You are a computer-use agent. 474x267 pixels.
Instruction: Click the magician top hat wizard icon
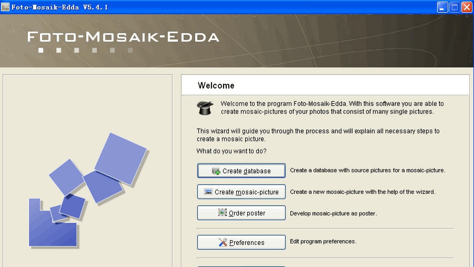point(205,108)
